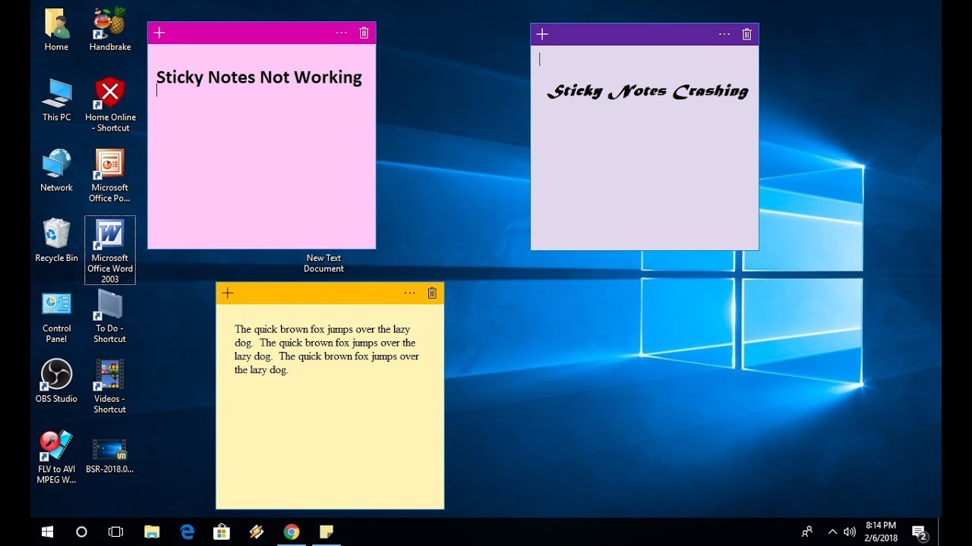
Task: Open the yellow note's options menu
Action: click(x=409, y=293)
